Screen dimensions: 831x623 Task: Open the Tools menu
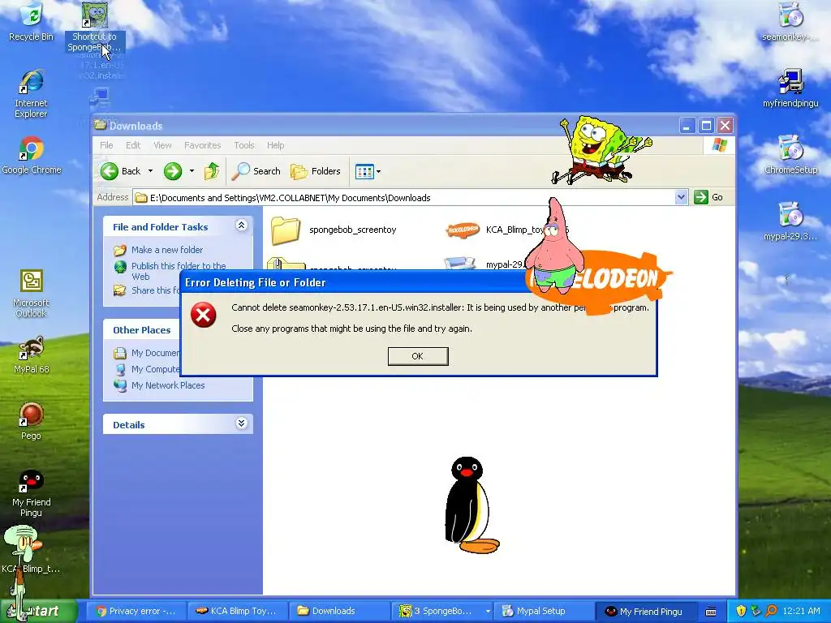click(x=244, y=145)
